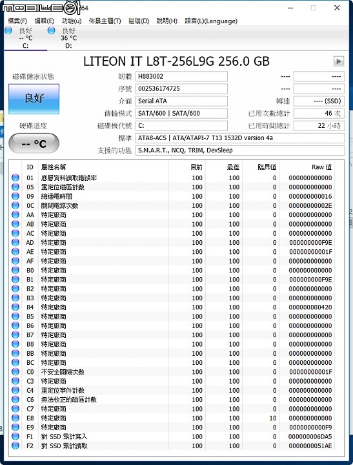Click the status icon for attribute BC
This screenshot has width=353, height=465.
(15, 362)
